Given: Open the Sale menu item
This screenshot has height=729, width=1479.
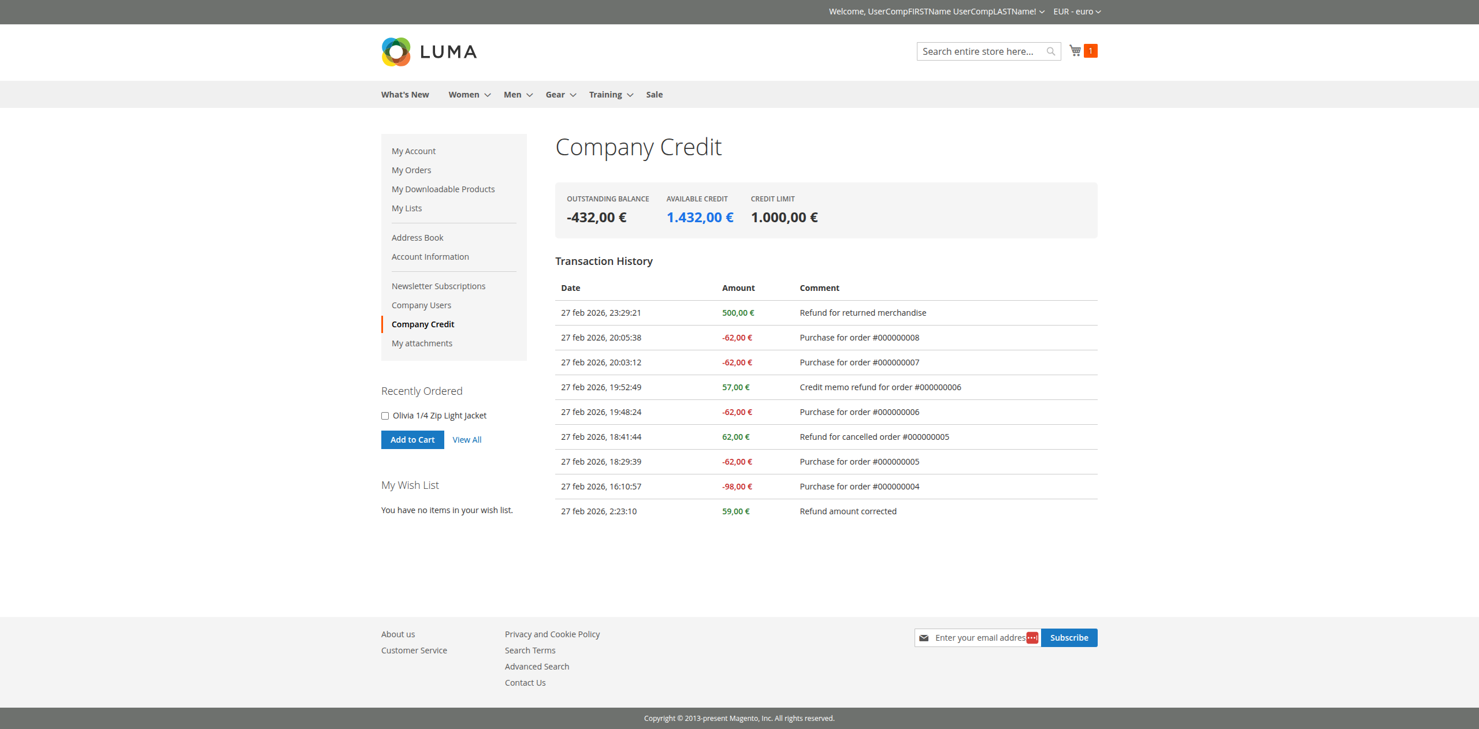Looking at the screenshot, I should (654, 95).
